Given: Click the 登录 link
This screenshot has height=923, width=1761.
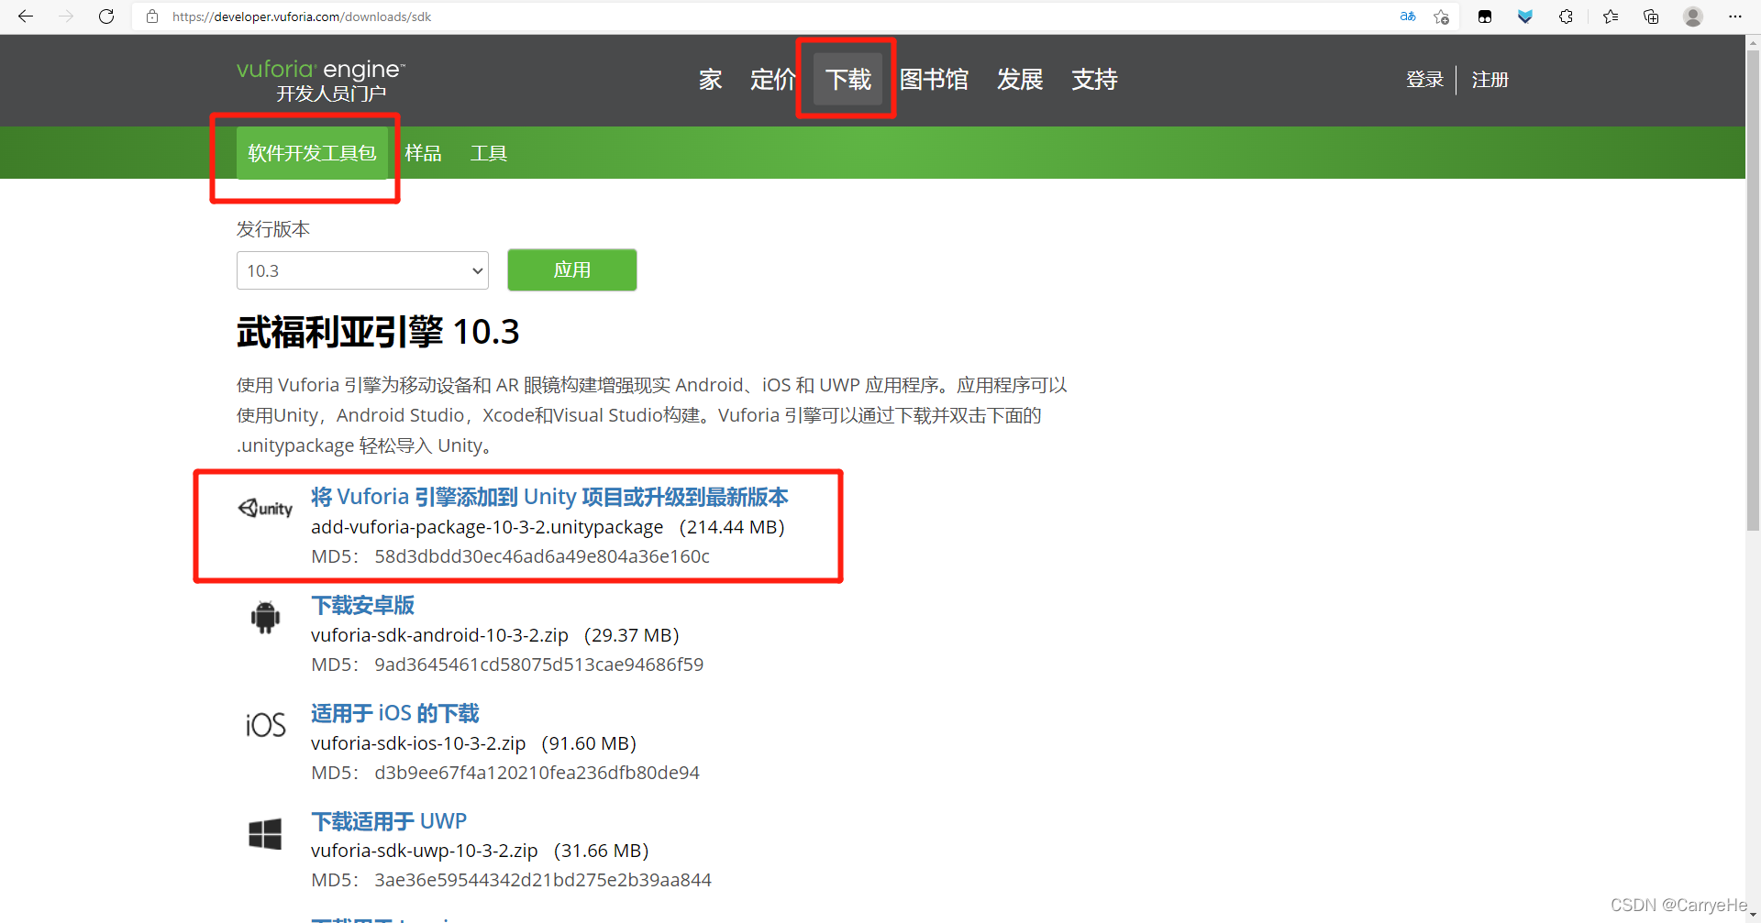Looking at the screenshot, I should tap(1425, 80).
